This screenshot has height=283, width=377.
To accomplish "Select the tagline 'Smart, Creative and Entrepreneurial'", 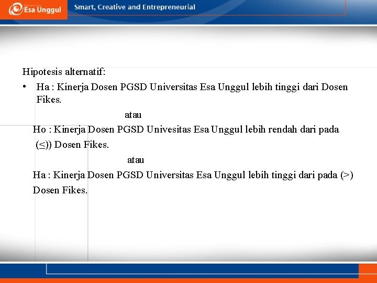I will [x=135, y=7].
